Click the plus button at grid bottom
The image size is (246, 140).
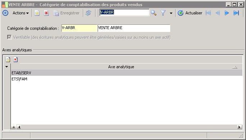14,127
